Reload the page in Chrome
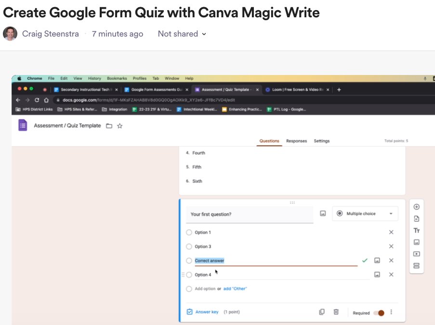The width and height of the screenshot is (435, 325). tap(37, 100)
